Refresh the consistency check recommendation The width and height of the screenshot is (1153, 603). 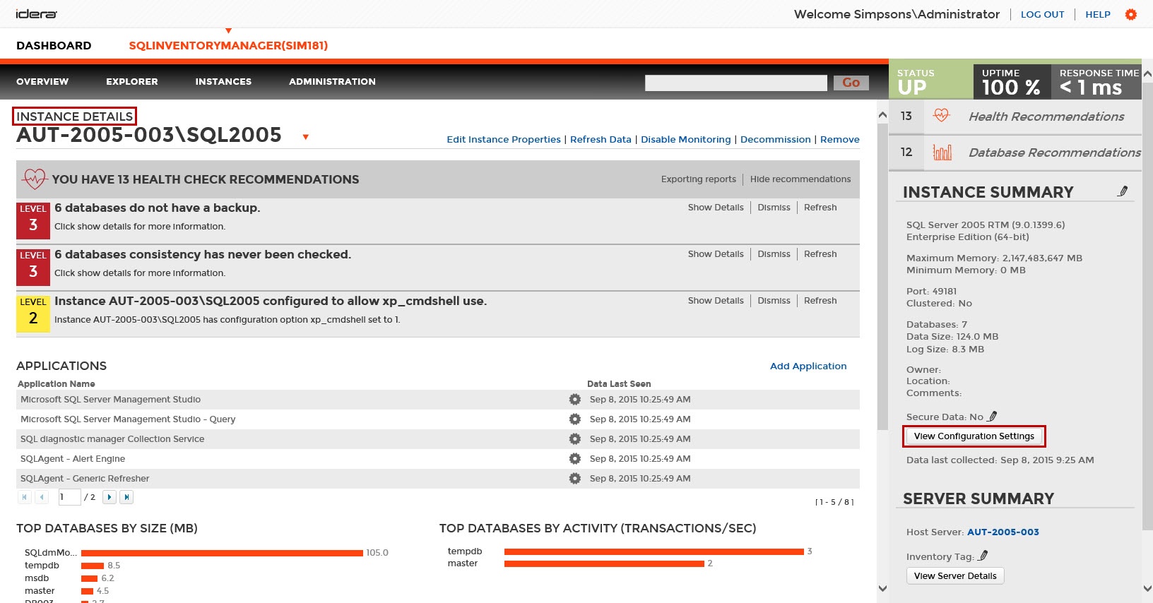(820, 254)
